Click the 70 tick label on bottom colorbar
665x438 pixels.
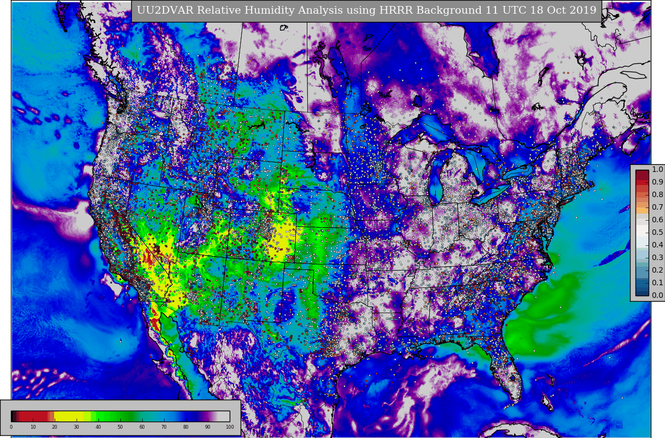[164, 427]
